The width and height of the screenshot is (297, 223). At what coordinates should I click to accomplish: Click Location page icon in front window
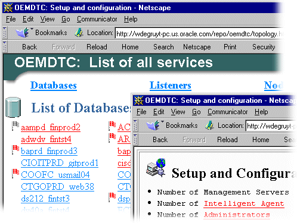click(x=209, y=125)
